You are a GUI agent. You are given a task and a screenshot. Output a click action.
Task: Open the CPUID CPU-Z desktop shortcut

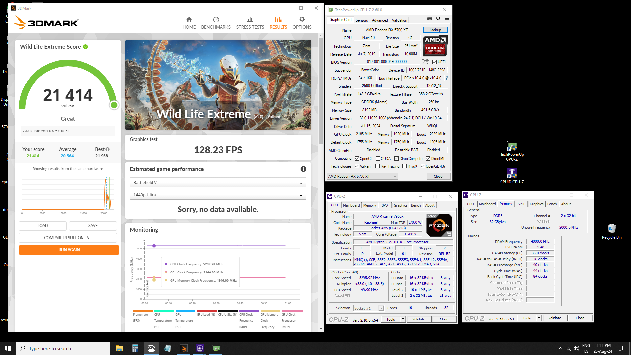pyautogui.click(x=512, y=176)
